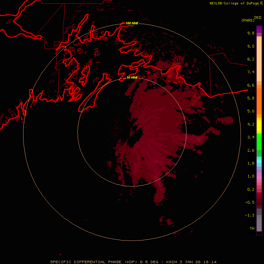264x264 pixels.
Task: Click the 7.4 legend value
Action: tap(251, 72)
